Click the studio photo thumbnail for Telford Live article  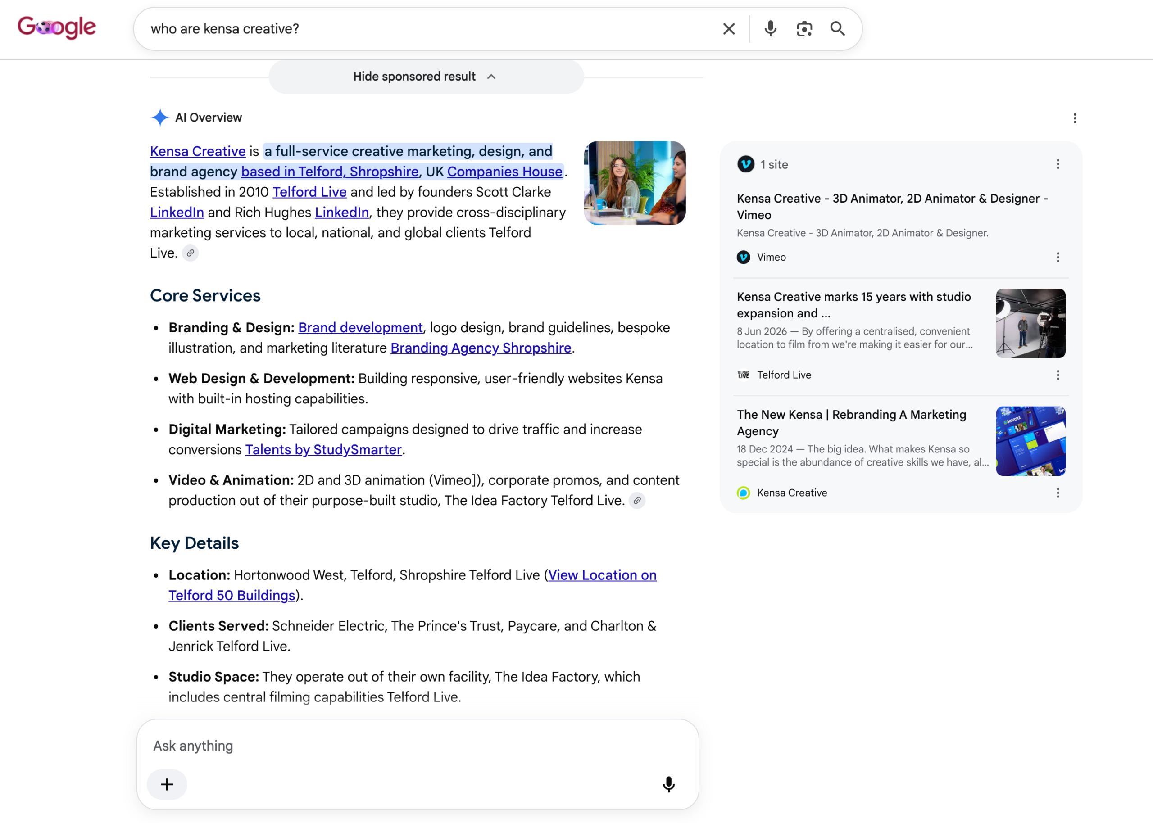point(1031,323)
